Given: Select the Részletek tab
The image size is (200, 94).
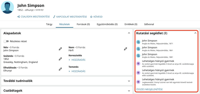Looking at the screenshot, I should tap(64, 24).
